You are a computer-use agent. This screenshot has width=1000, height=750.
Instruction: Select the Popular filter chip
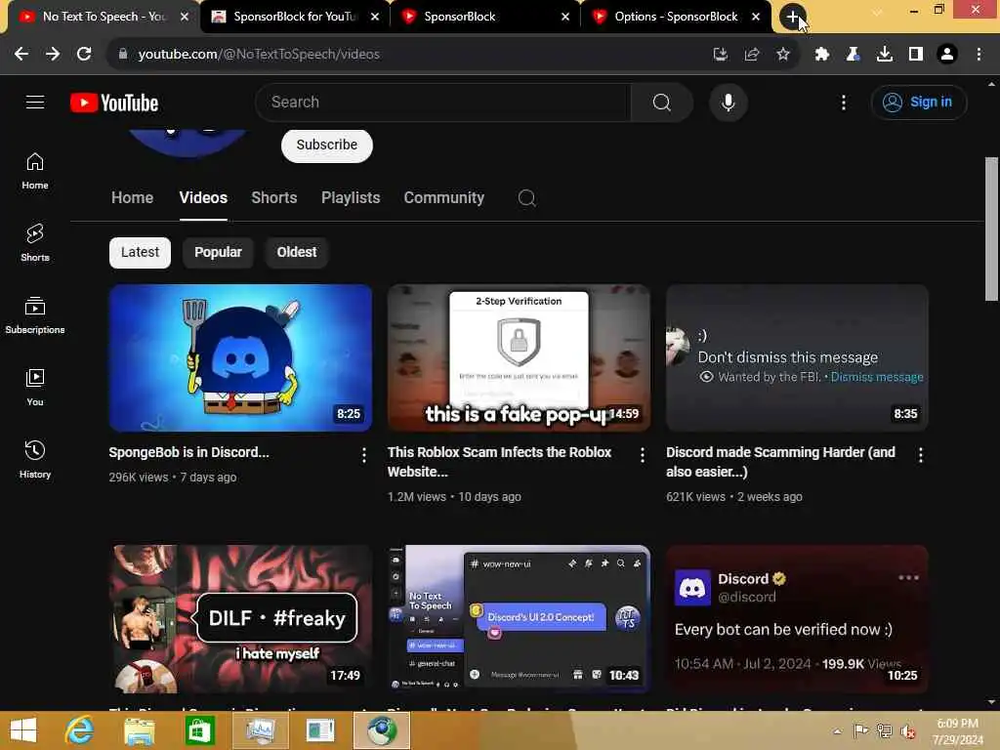click(218, 253)
